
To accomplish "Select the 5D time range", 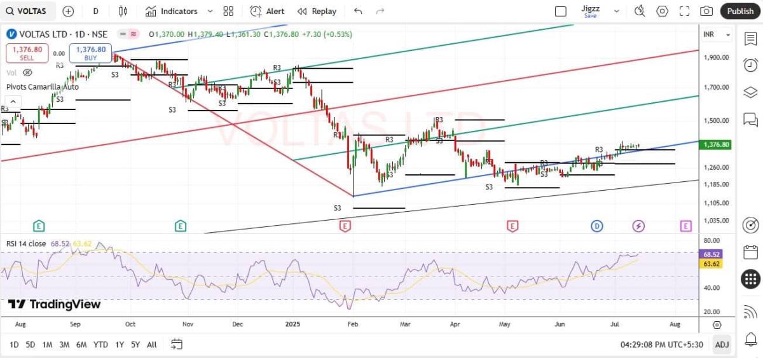I will pos(31,345).
